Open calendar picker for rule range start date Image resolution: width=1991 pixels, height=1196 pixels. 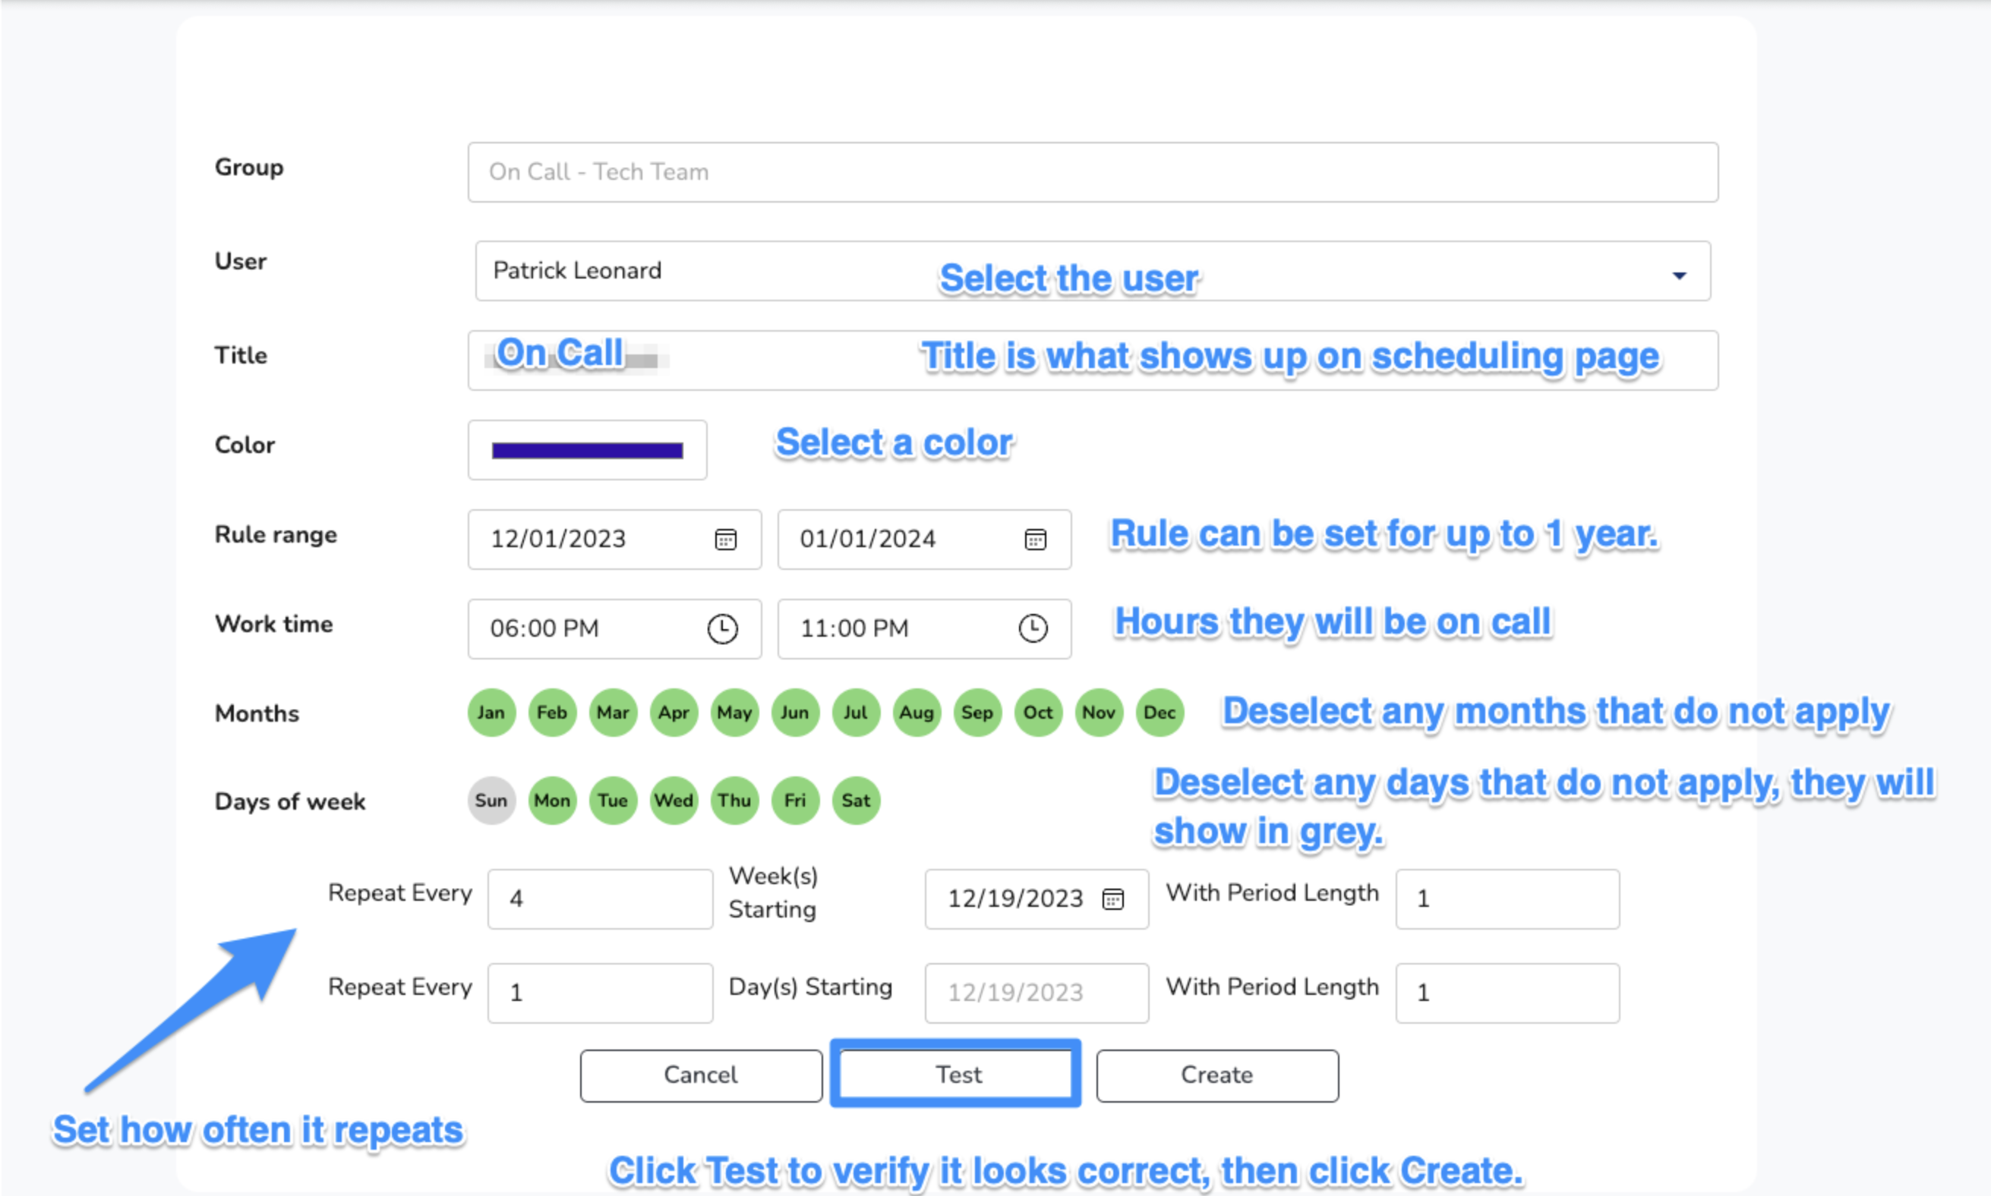tap(725, 539)
